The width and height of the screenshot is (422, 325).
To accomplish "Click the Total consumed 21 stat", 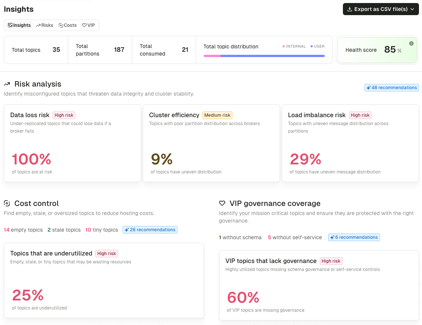I will [164, 50].
